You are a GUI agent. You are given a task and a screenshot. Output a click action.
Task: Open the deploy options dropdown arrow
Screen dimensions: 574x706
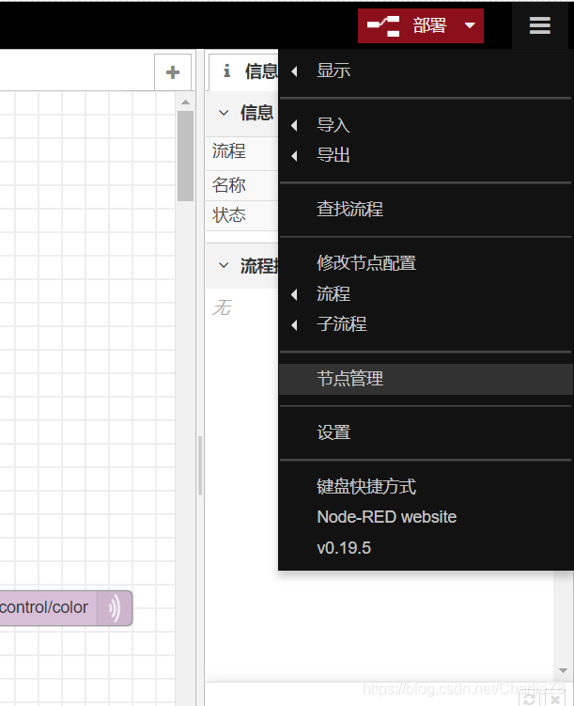click(x=470, y=25)
